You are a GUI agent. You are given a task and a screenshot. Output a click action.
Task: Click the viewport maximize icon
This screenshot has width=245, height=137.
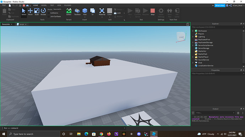click(x=187, y=24)
